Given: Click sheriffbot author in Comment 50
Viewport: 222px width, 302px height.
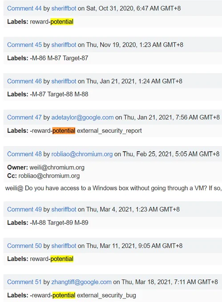Looking at the screenshot, I should pos(64,246).
